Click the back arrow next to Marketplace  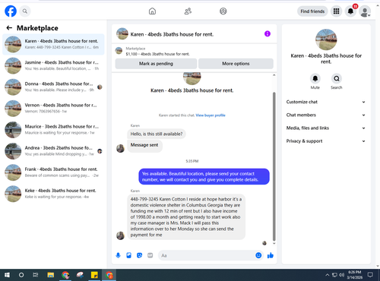coord(9,28)
